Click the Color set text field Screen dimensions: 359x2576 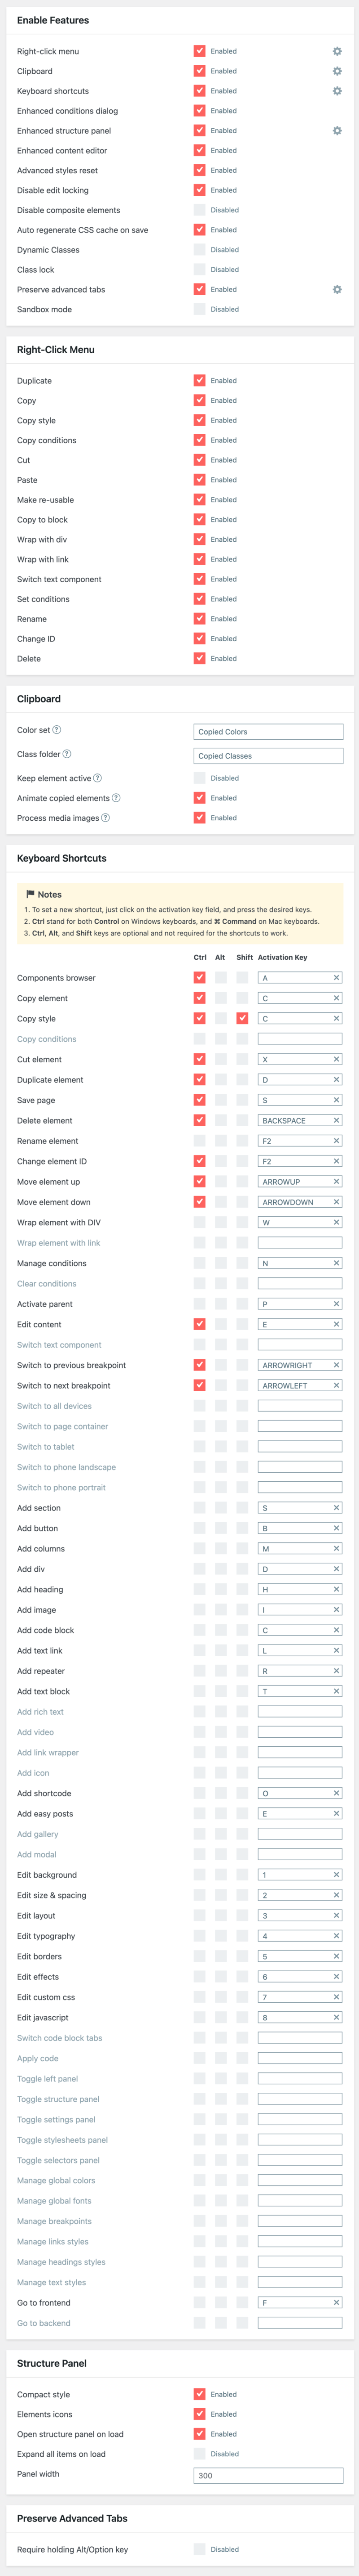(268, 732)
